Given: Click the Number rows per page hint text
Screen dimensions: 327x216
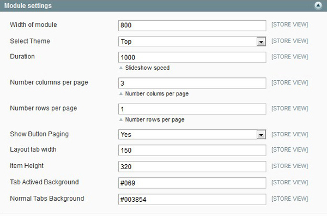Looking at the screenshot, I should 155,119.
